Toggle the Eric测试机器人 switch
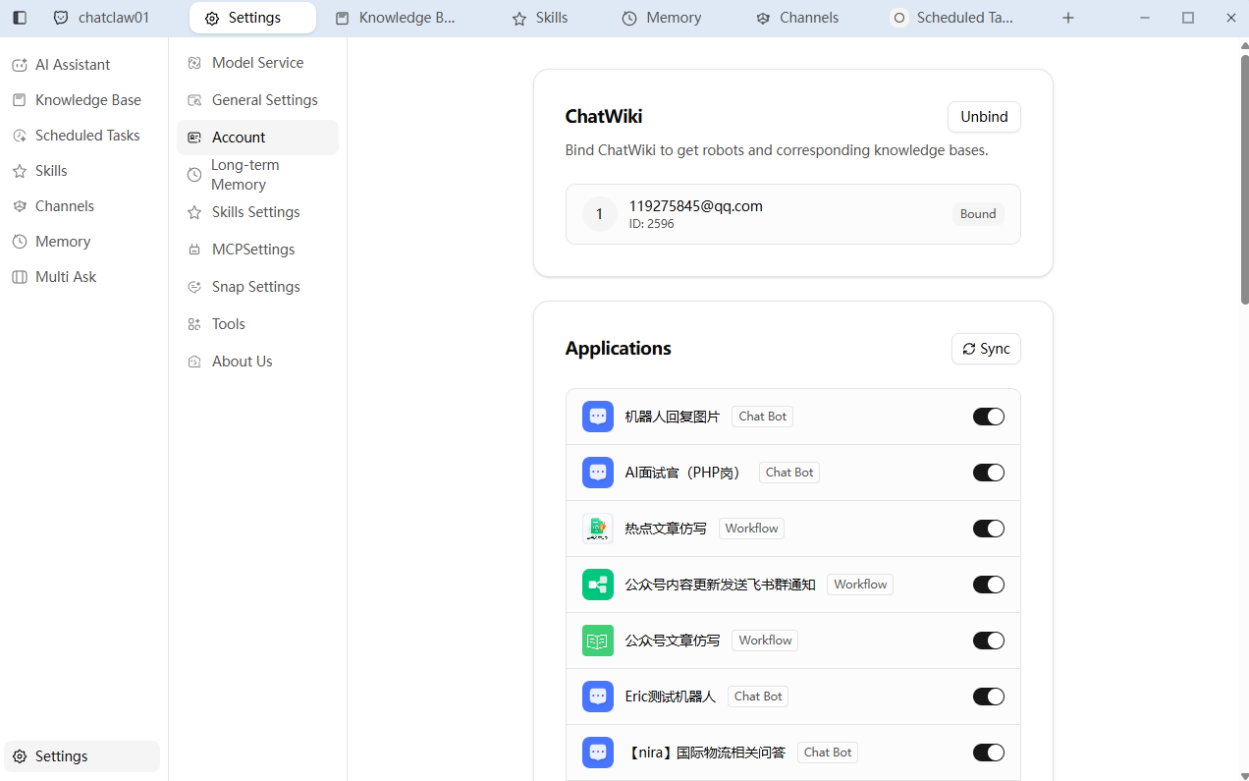Screen dimensions: 1249x781 (x=989, y=697)
